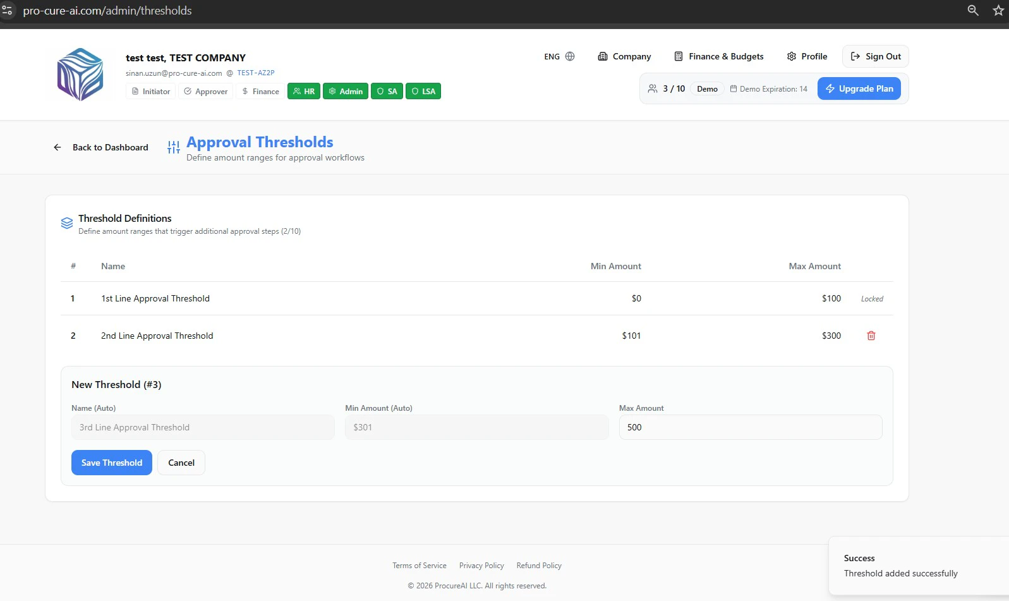Select the Initiator role badge
1009x601 pixels.
pyautogui.click(x=151, y=92)
